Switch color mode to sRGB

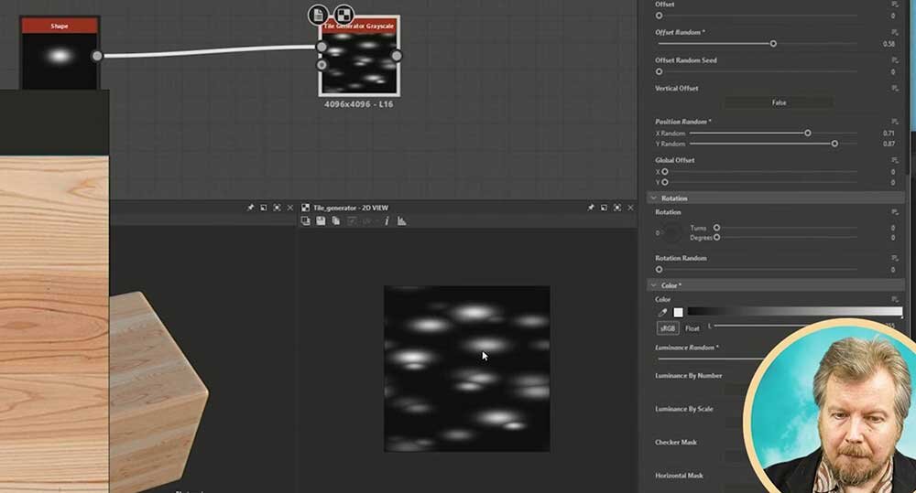coord(668,328)
